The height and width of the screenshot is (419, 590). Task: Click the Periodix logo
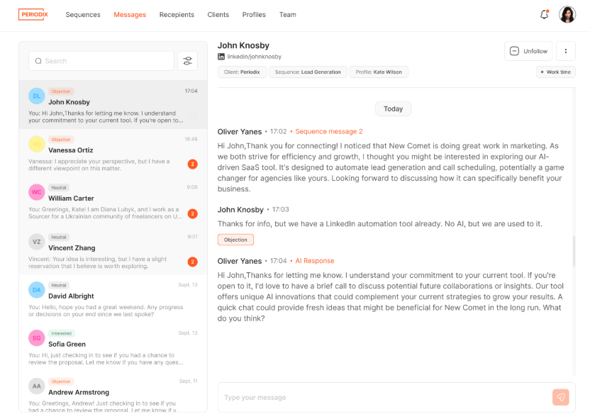(x=33, y=14)
